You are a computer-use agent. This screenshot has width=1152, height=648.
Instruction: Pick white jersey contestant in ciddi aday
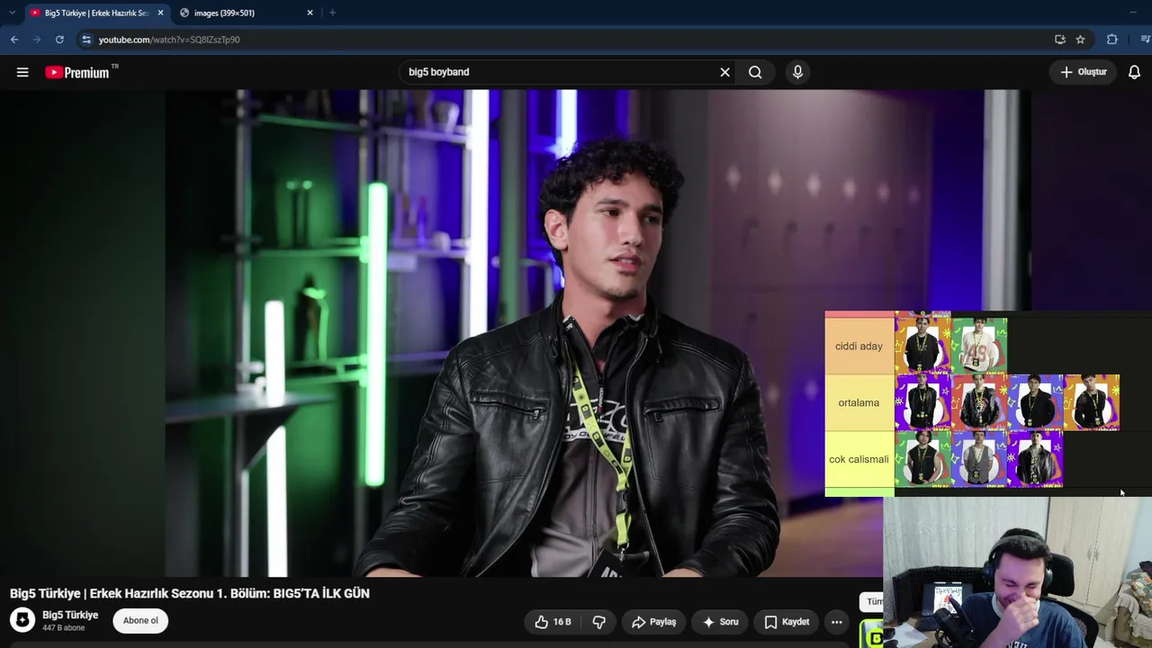979,346
